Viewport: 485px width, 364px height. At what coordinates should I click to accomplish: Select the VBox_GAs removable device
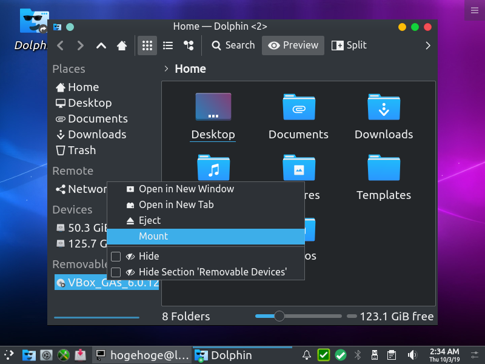(107, 282)
